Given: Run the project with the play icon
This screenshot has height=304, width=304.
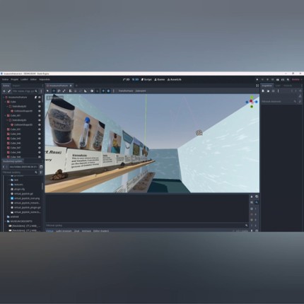Looking at the screenshot, I should click(257, 80).
